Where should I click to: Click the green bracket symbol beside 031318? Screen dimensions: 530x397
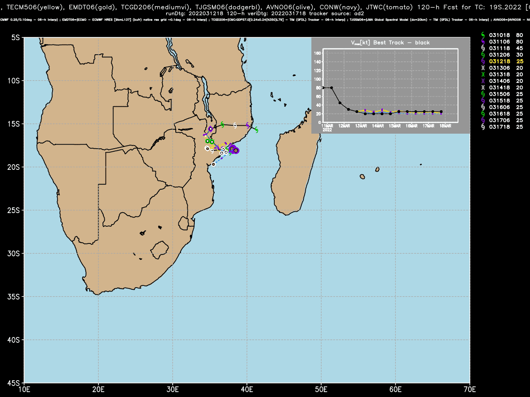(x=483, y=75)
